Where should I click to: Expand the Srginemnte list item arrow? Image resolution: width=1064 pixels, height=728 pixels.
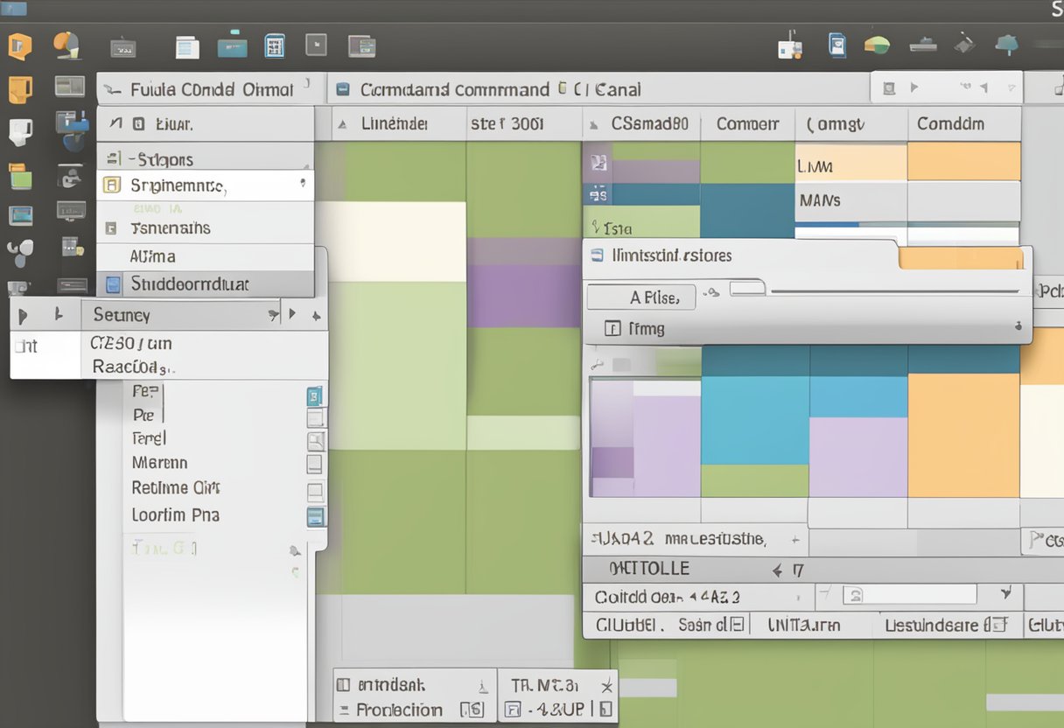click(x=303, y=184)
